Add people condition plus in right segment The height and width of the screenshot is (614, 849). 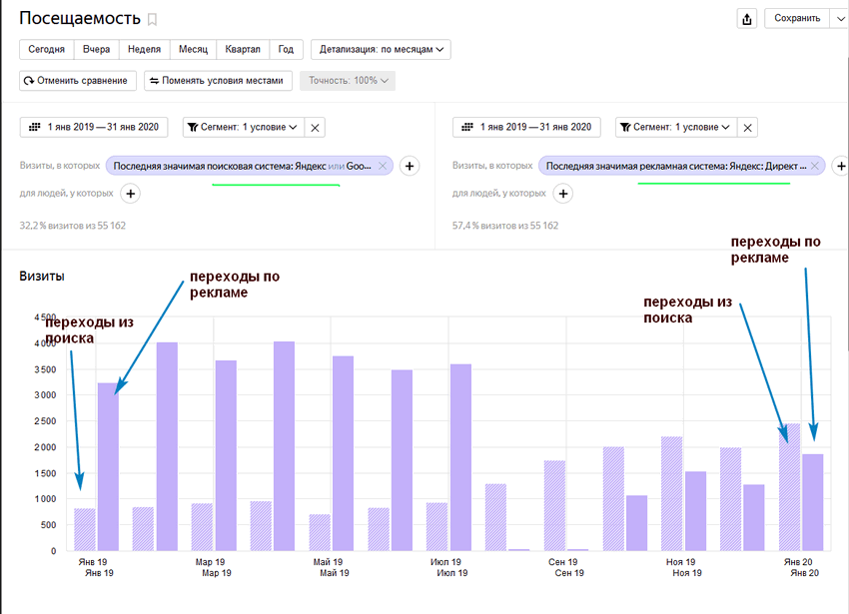tap(563, 194)
